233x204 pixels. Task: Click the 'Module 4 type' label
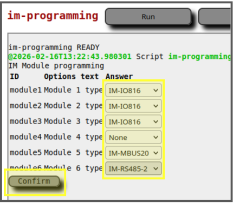pos(73,137)
